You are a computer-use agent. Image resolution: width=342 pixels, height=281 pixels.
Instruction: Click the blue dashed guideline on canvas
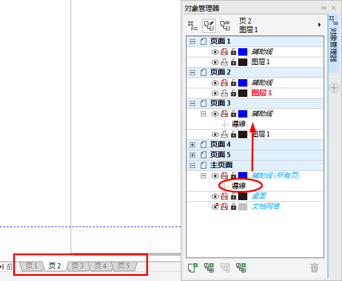click(91, 227)
